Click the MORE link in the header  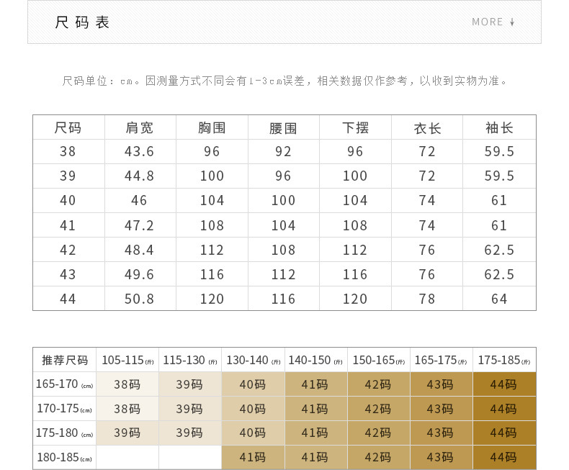[488, 22]
